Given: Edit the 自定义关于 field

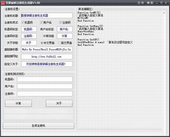Looking at the screenshot, I should click(47, 64).
